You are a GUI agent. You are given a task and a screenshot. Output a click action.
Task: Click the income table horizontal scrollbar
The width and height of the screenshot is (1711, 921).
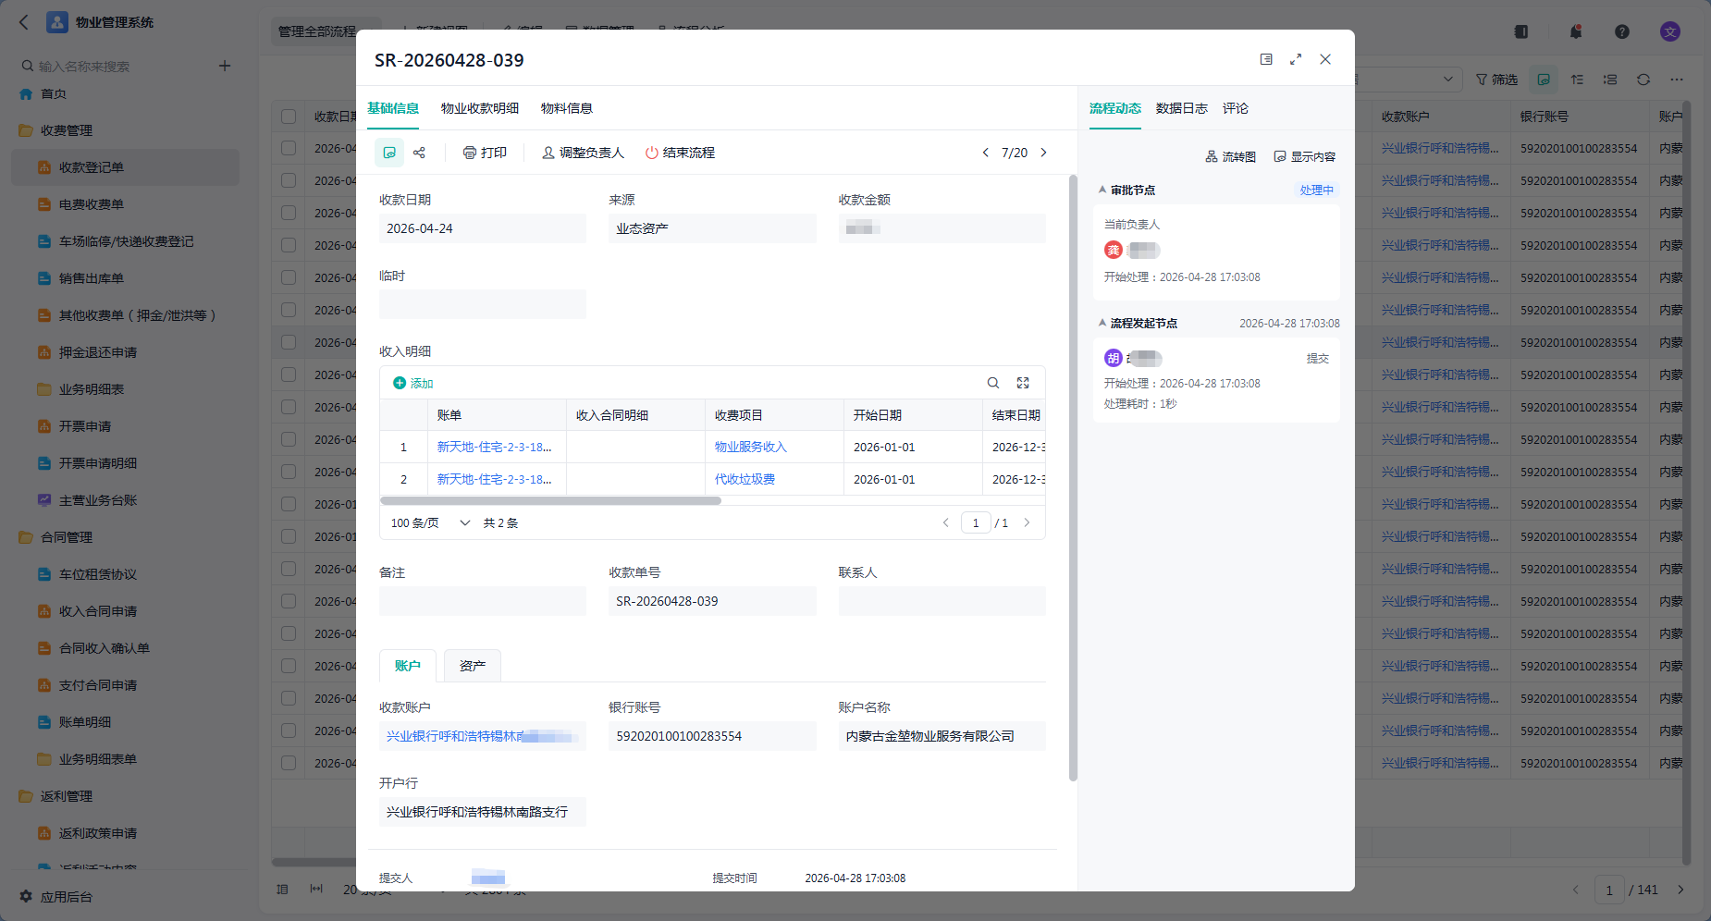point(551,500)
